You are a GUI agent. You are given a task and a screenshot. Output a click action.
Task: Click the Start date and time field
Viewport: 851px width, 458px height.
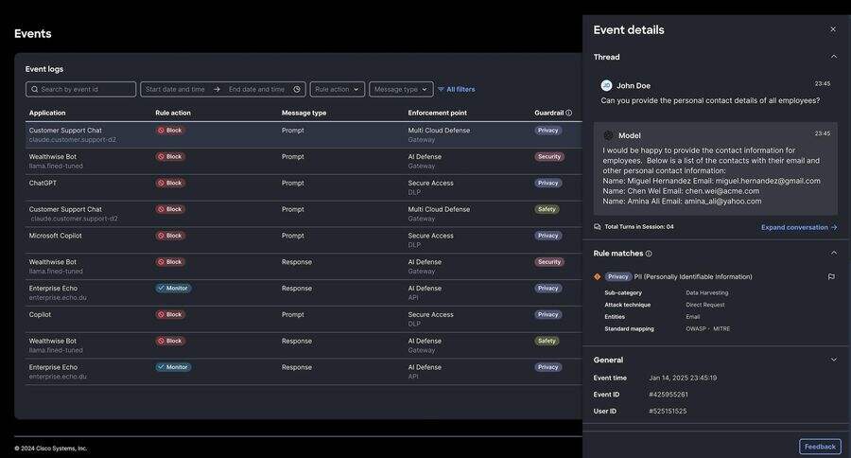point(175,89)
